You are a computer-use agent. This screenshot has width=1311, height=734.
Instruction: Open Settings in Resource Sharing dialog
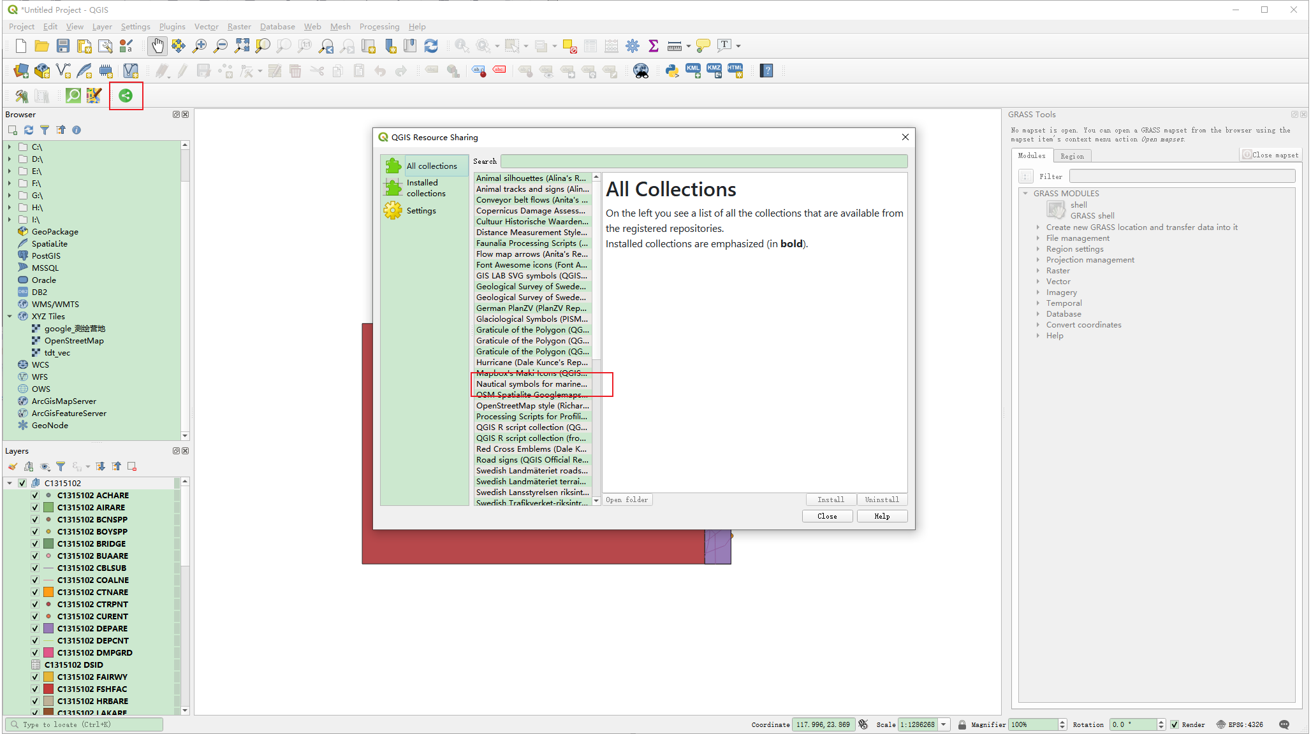[421, 210]
